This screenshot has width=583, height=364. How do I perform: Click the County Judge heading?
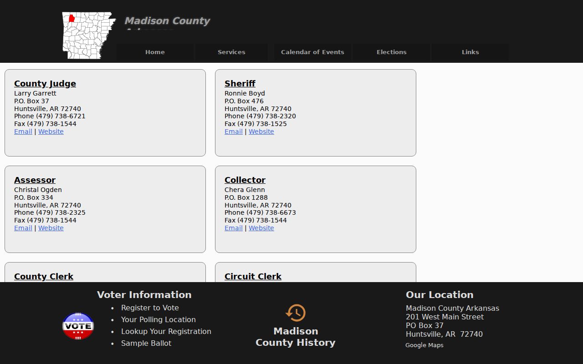point(45,84)
